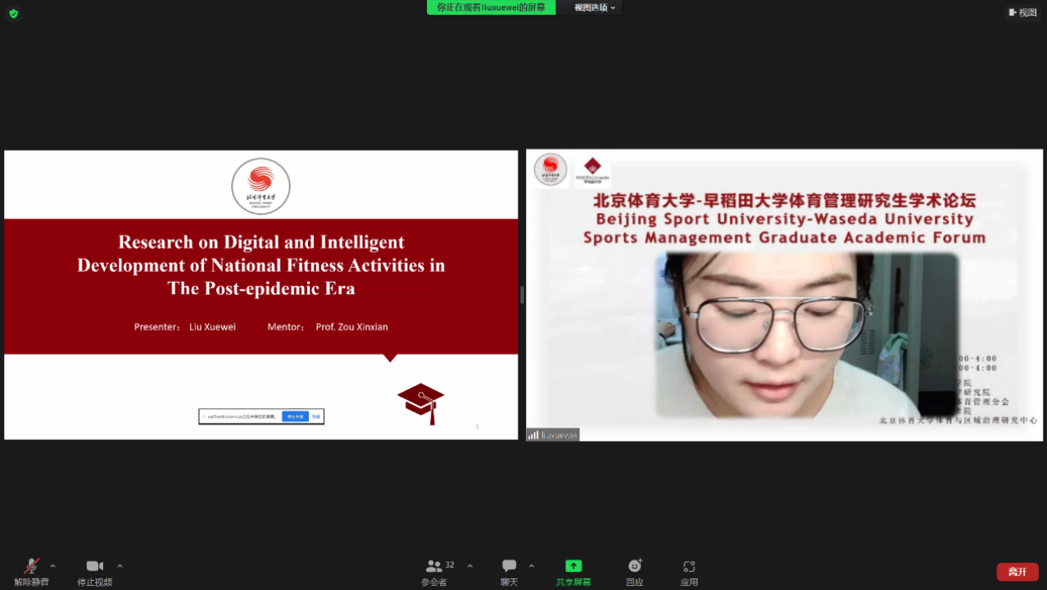Click the 隐藏 hide link in the dialog
The height and width of the screenshot is (590, 1047).
point(318,416)
